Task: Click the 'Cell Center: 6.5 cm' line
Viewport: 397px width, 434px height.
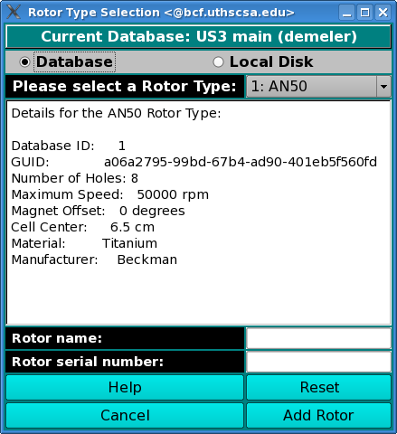Action: click(x=83, y=227)
